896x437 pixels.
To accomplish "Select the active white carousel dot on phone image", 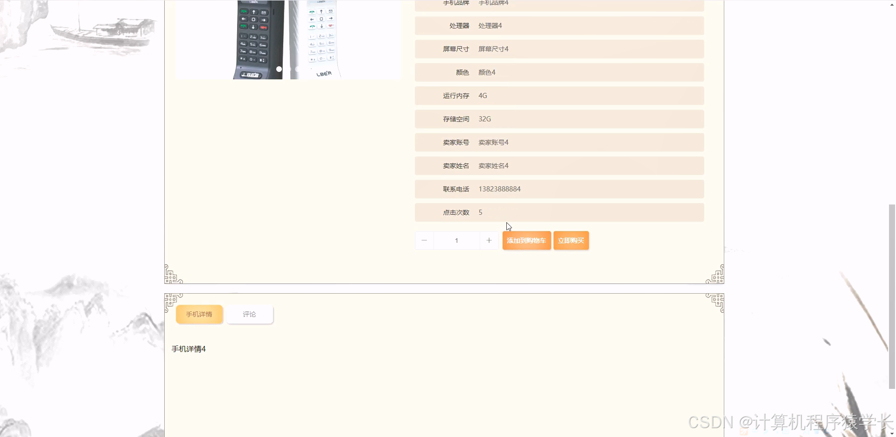I will tap(279, 69).
